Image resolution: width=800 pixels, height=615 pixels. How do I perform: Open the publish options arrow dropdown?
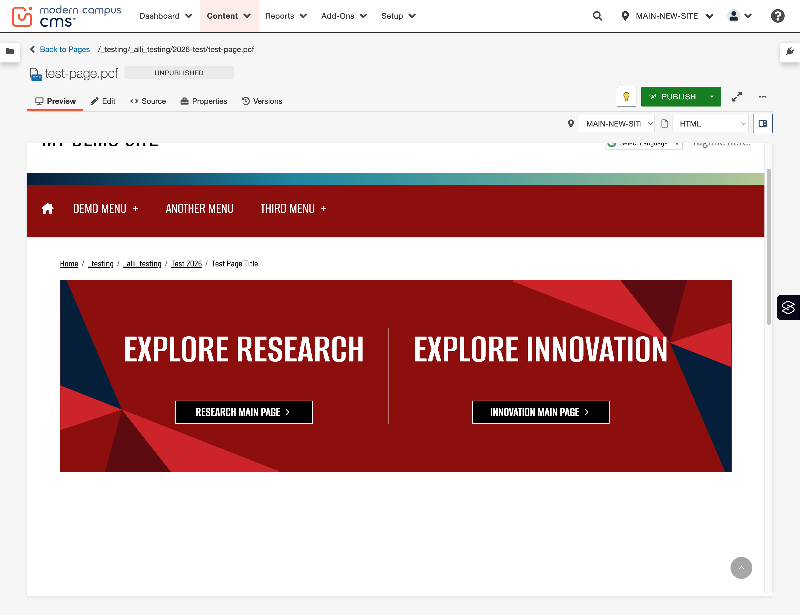coord(712,97)
